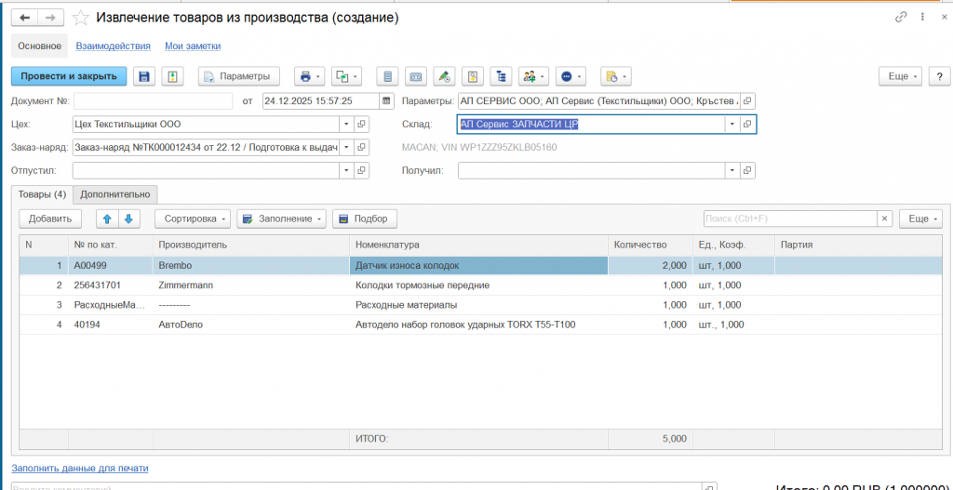Switch to the Дополнительно tab
Viewport: 953px width, 490px height.
click(x=114, y=194)
